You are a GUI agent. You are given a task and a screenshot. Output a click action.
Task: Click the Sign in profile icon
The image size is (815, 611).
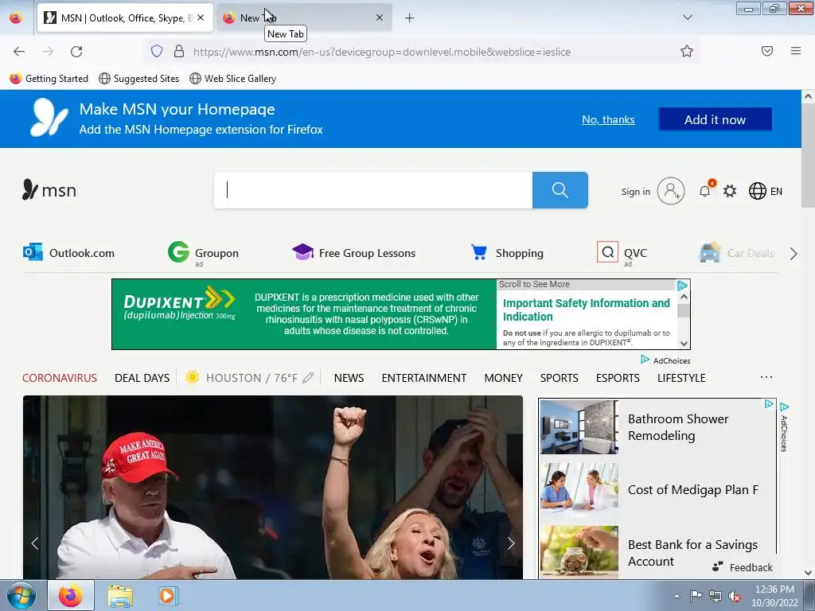pos(670,191)
